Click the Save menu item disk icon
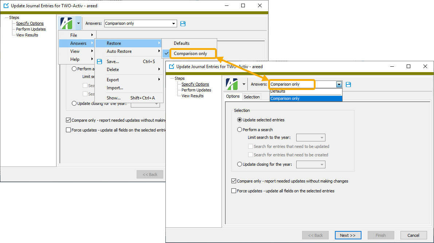 [x=99, y=62]
